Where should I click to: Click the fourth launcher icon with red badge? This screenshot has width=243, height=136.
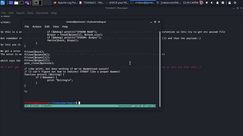point(27,3)
